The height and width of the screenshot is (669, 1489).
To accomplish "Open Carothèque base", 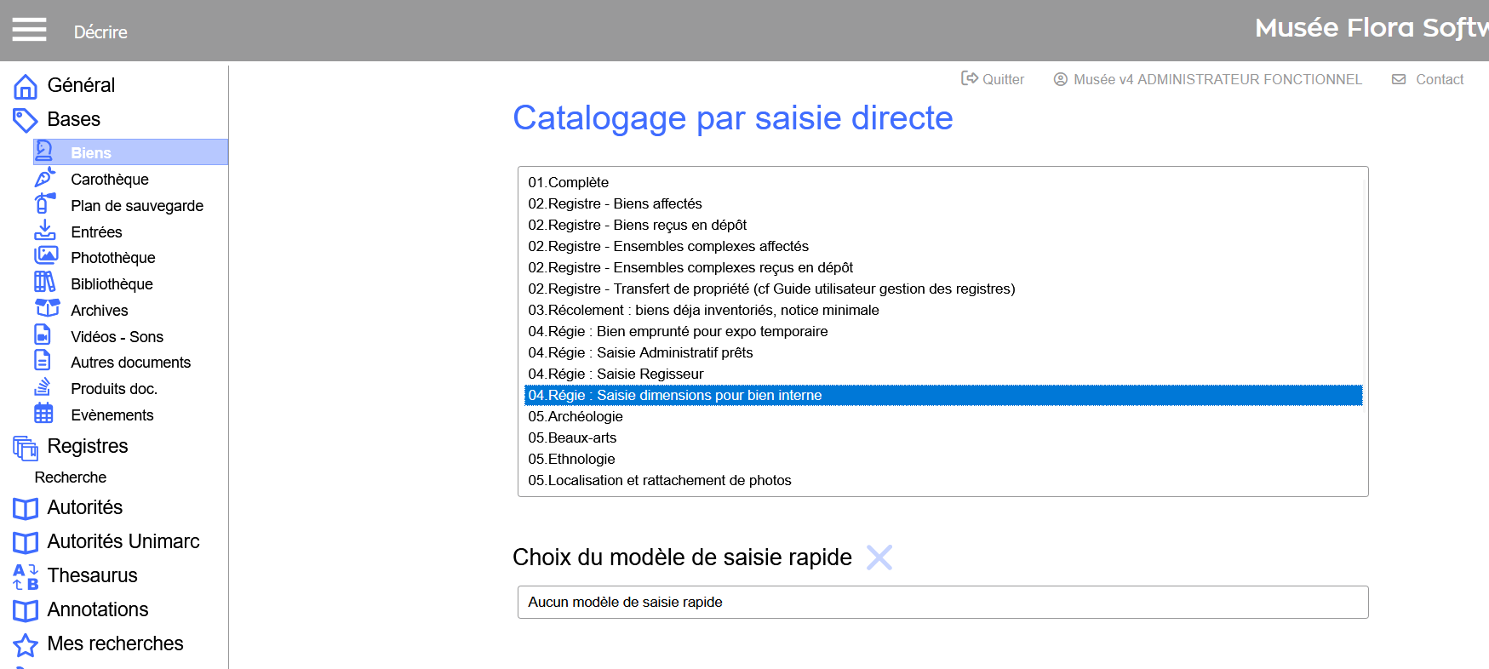I will pyautogui.click(x=110, y=180).
